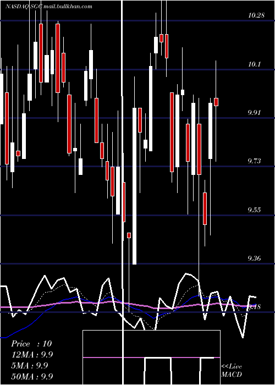Click inside the MACD histogram box
The height and width of the screenshot is (385, 275).
[x=151, y=358]
